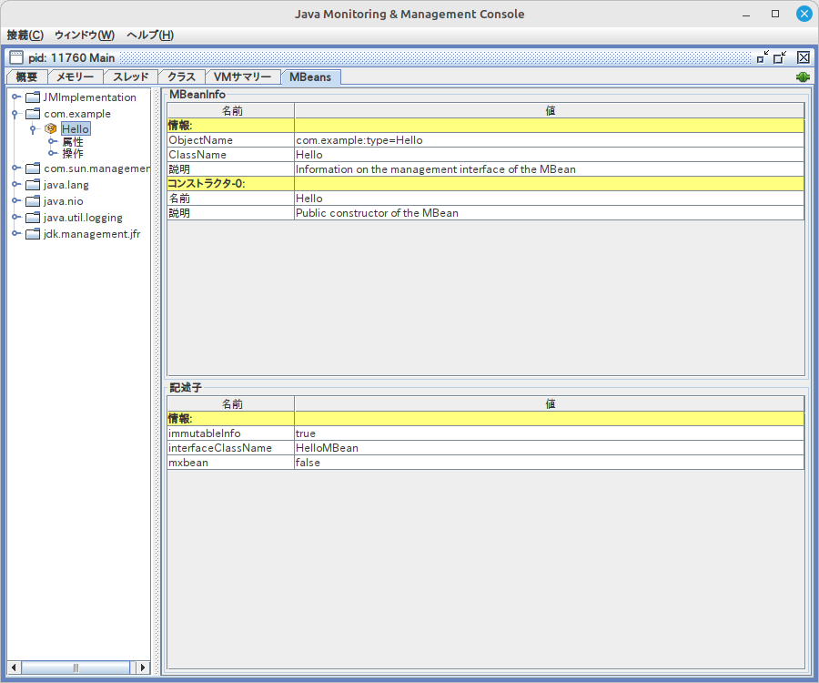
Task: Expand the jdk.management.jfr tree node
Action: (15, 233)
